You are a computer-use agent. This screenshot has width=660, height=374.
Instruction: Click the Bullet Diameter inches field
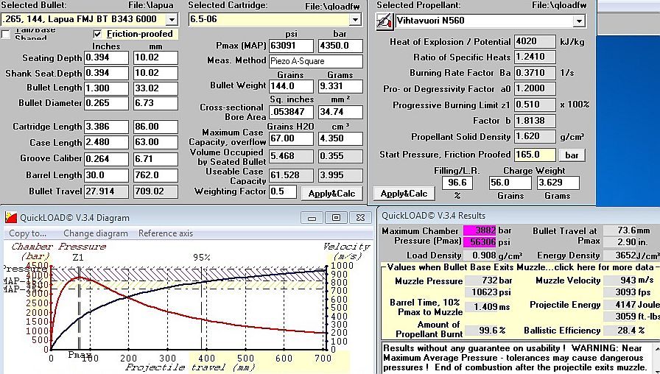(x=106, y=104)
